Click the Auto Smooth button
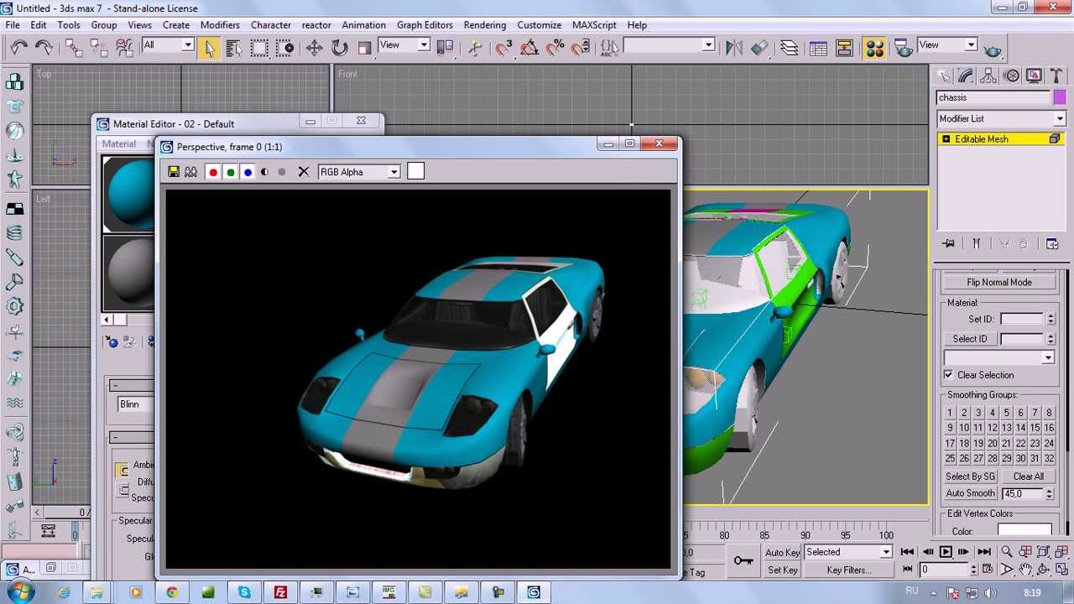The width and height of the screenshot is (1074, 604). (970, 493)
